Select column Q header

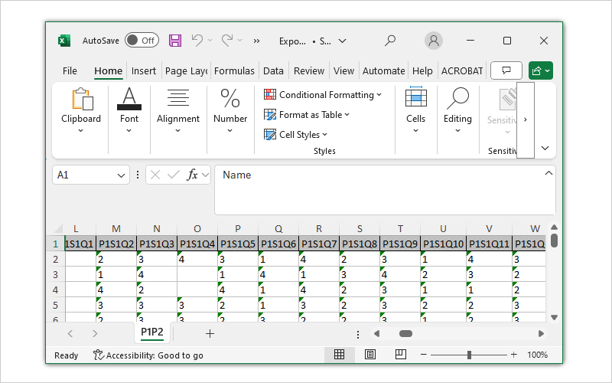tap(278, 228)
